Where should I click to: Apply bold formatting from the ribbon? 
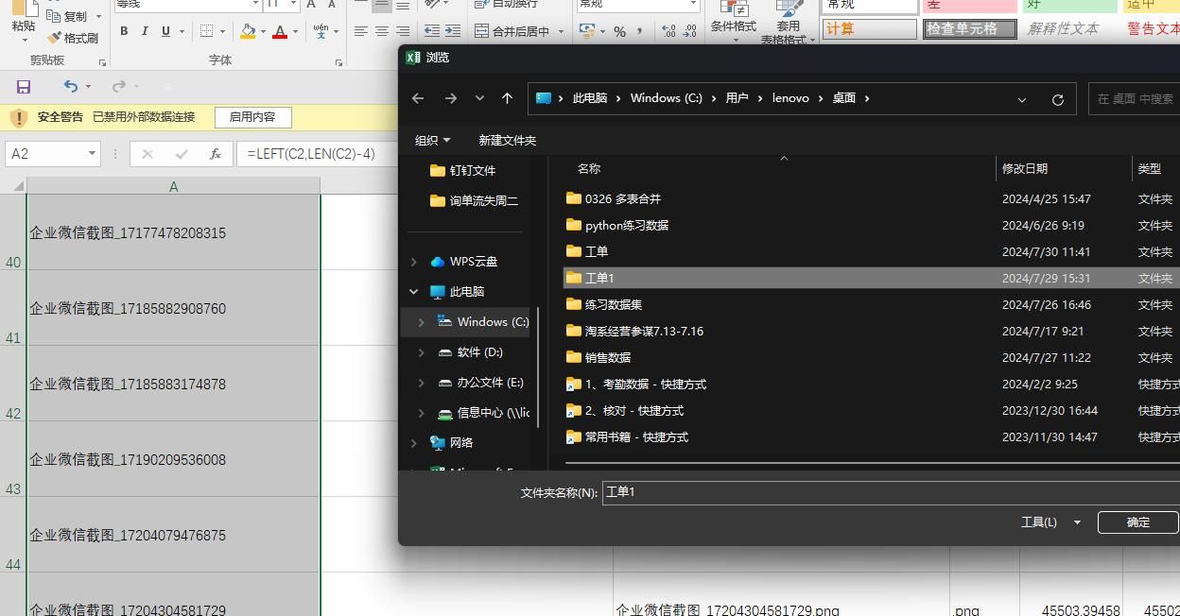pyautogui.click(x=124, y=30)
